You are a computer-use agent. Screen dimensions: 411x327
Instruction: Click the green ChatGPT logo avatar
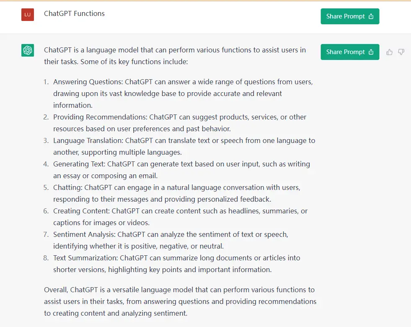[x=28, y=50]
